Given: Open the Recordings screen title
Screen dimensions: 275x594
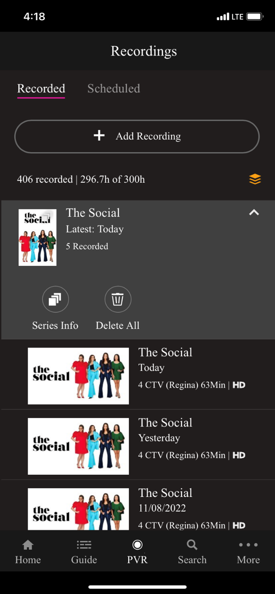Looking at the screenshot, I should (143, 51).
